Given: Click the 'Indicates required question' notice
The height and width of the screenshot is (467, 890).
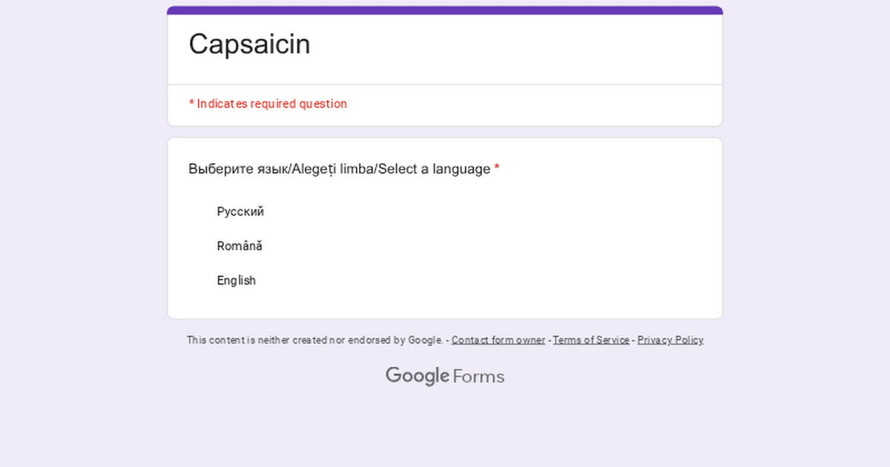Looking at the screenshot, I should [271, 104].
